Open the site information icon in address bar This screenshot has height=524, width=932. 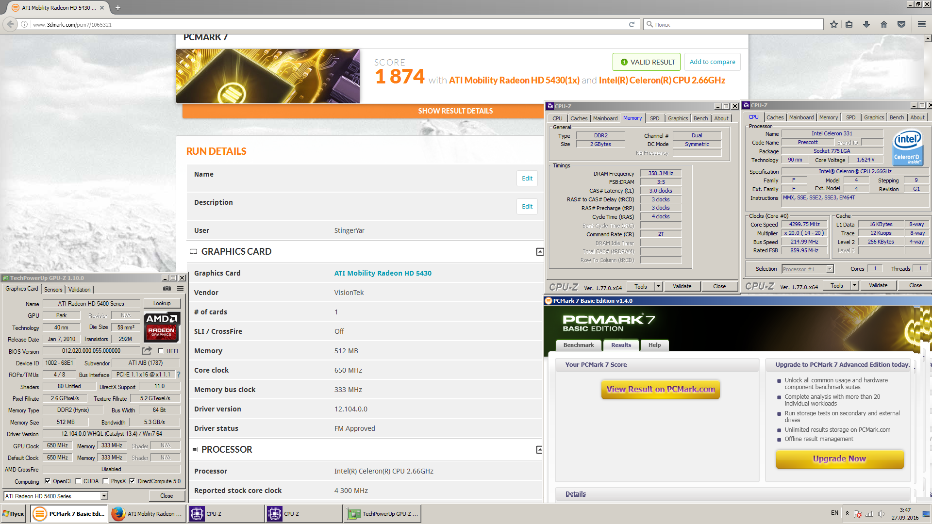coord(24,24)
